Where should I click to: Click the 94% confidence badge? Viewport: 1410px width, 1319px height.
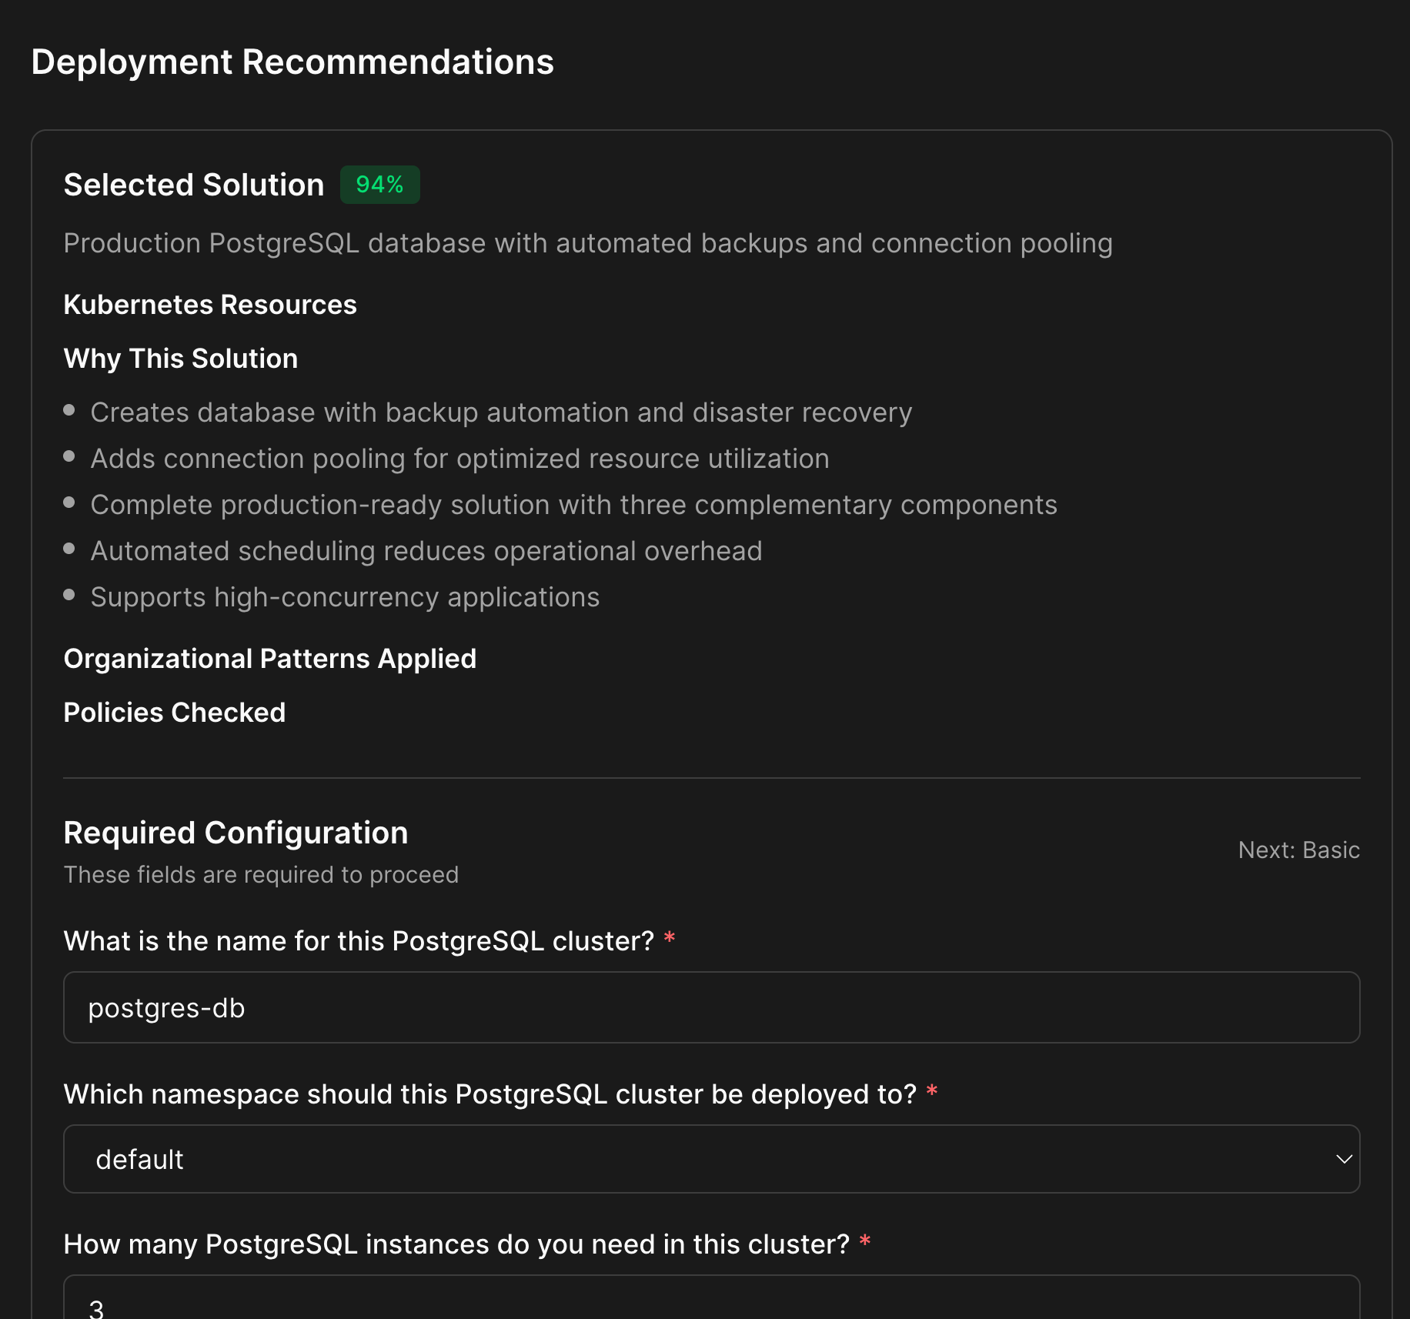pos(379,185)
